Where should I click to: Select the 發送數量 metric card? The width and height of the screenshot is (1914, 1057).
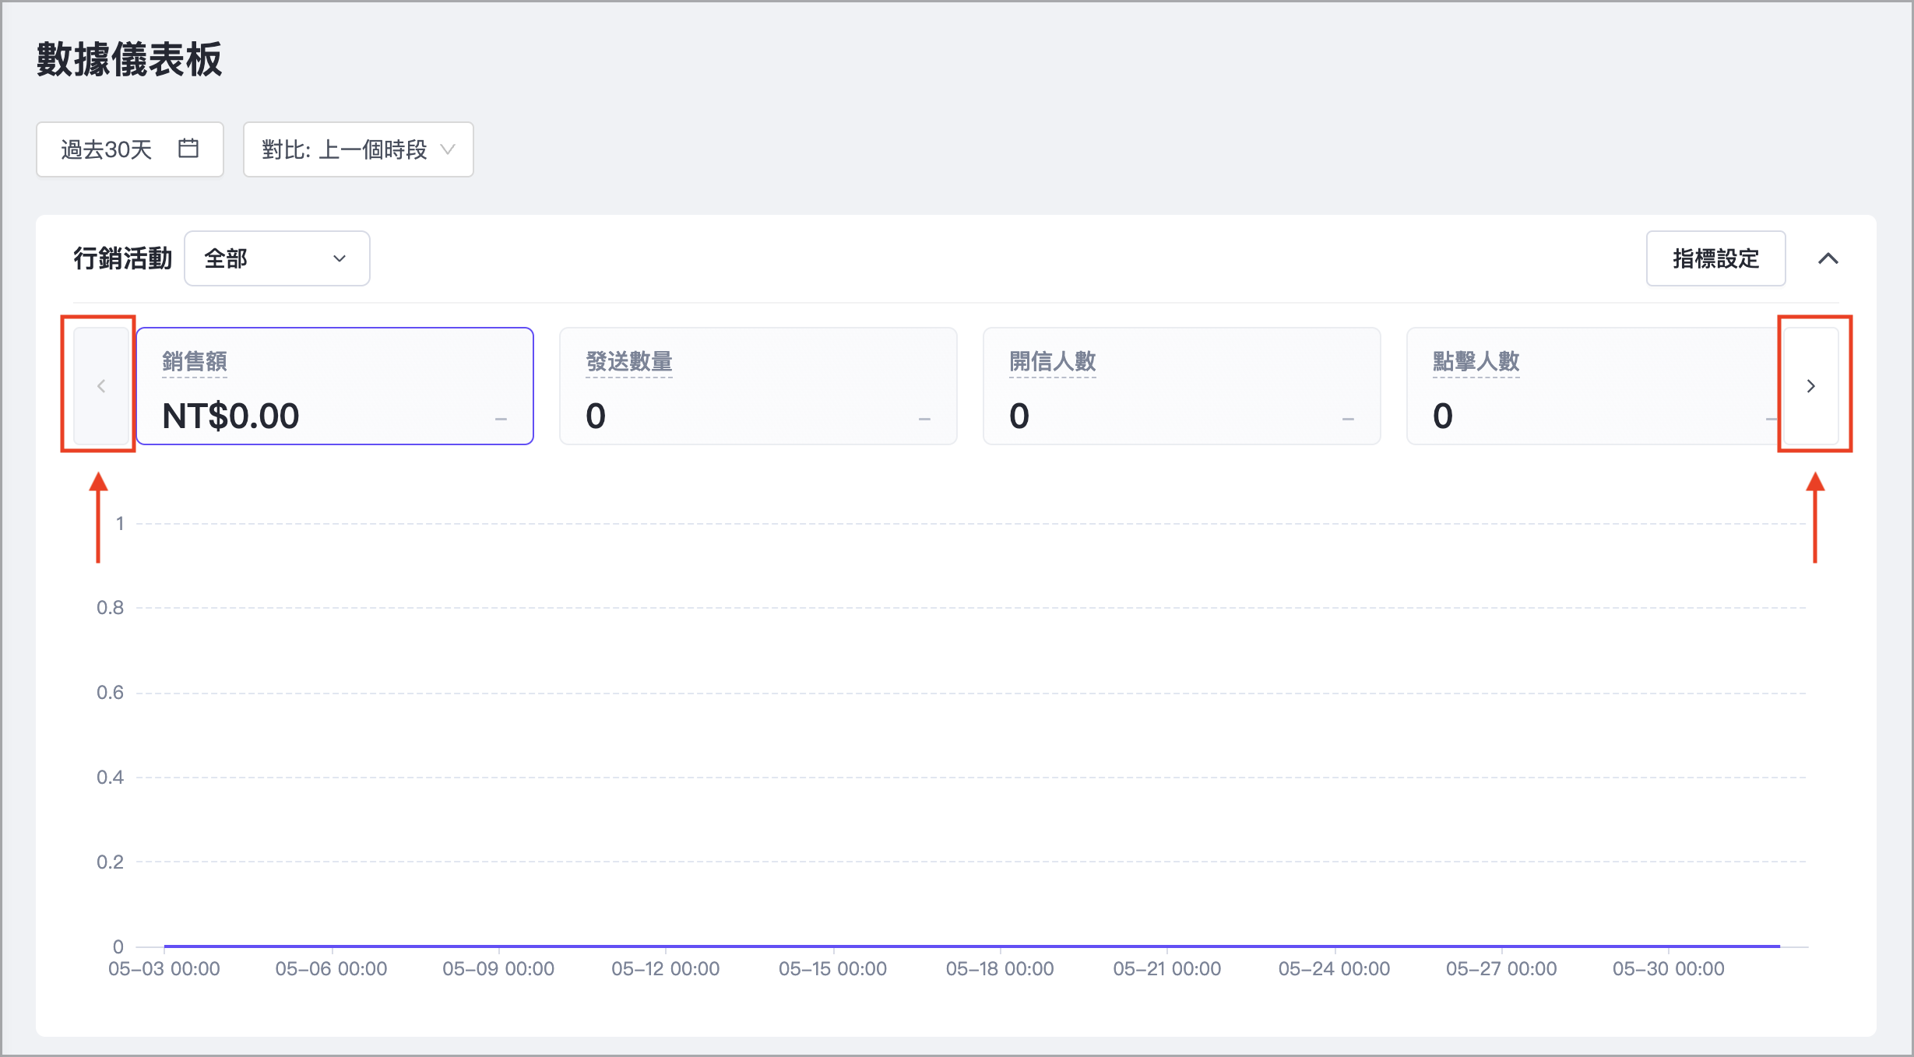(x=758, y=386)
